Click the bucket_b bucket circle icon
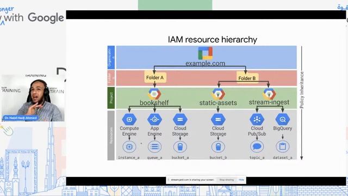Screen dimensions: 348x196 [218, 146]
